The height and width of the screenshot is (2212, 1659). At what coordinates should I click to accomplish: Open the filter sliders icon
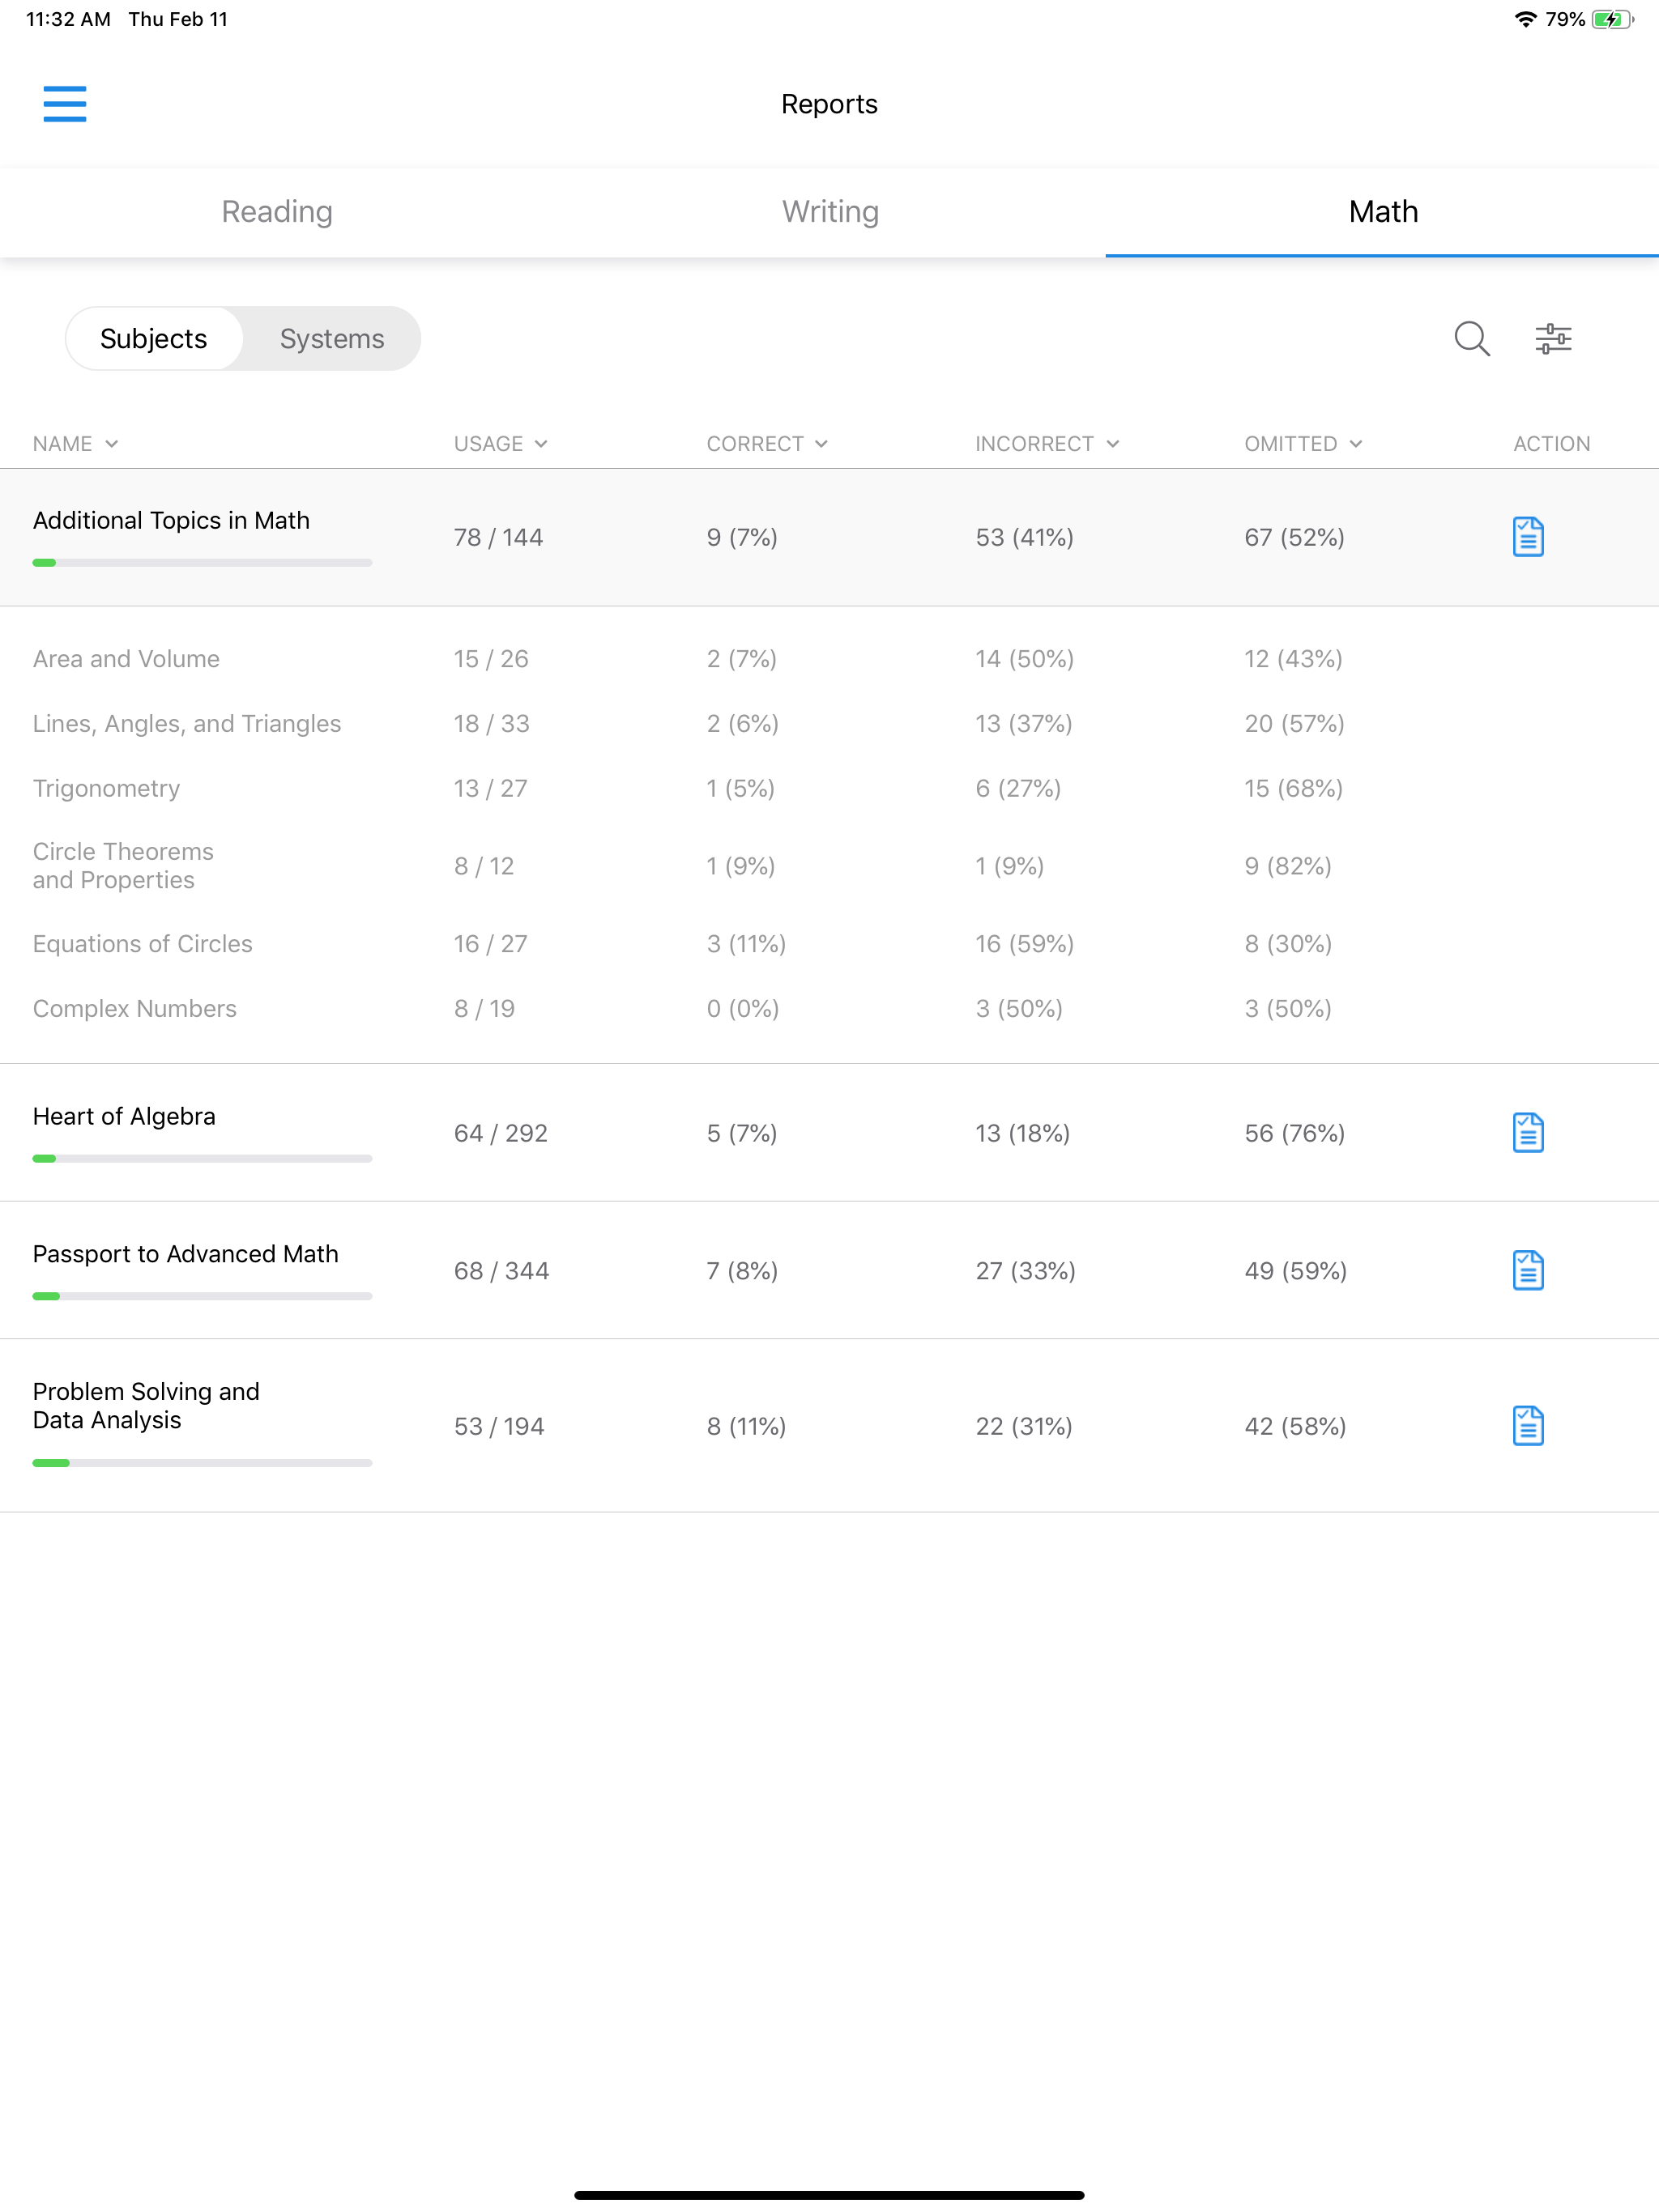1553,339
